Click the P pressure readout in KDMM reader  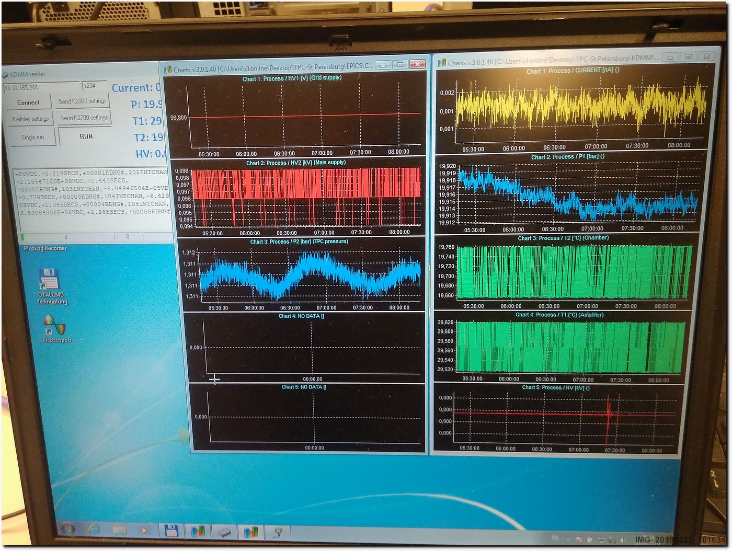[146, 104]
